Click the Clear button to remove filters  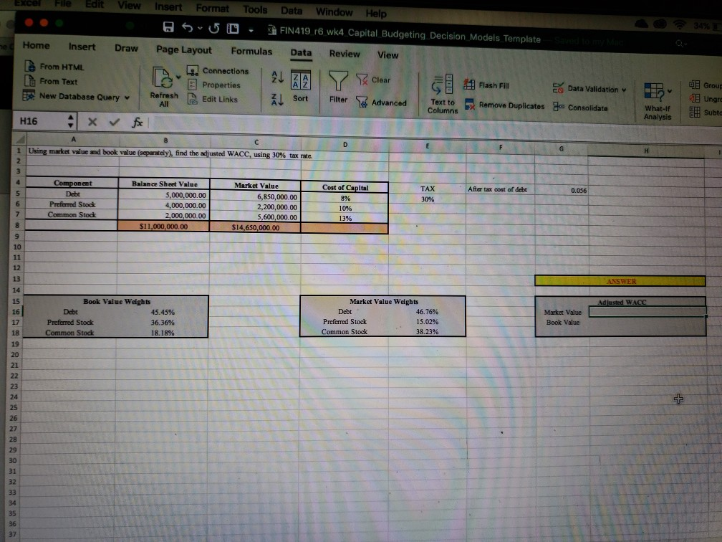click(x=375, y=80)
